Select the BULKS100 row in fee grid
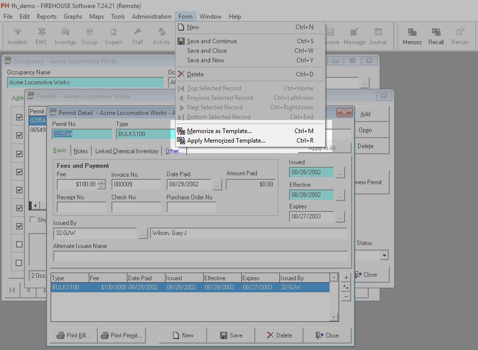The image size is (478, 350). click(x=190, y=287)
